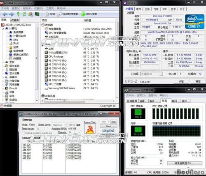Switch to AIDA64 favorites tab

coord(15,20)
